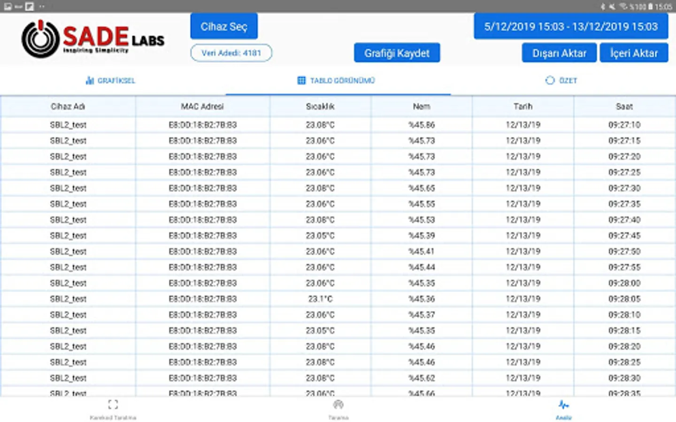Screen dimensions: 676x422
Task: Click the table grid icon beside TABLO GÖRÜNÜMÜ
Action: (x=301, y=81)
